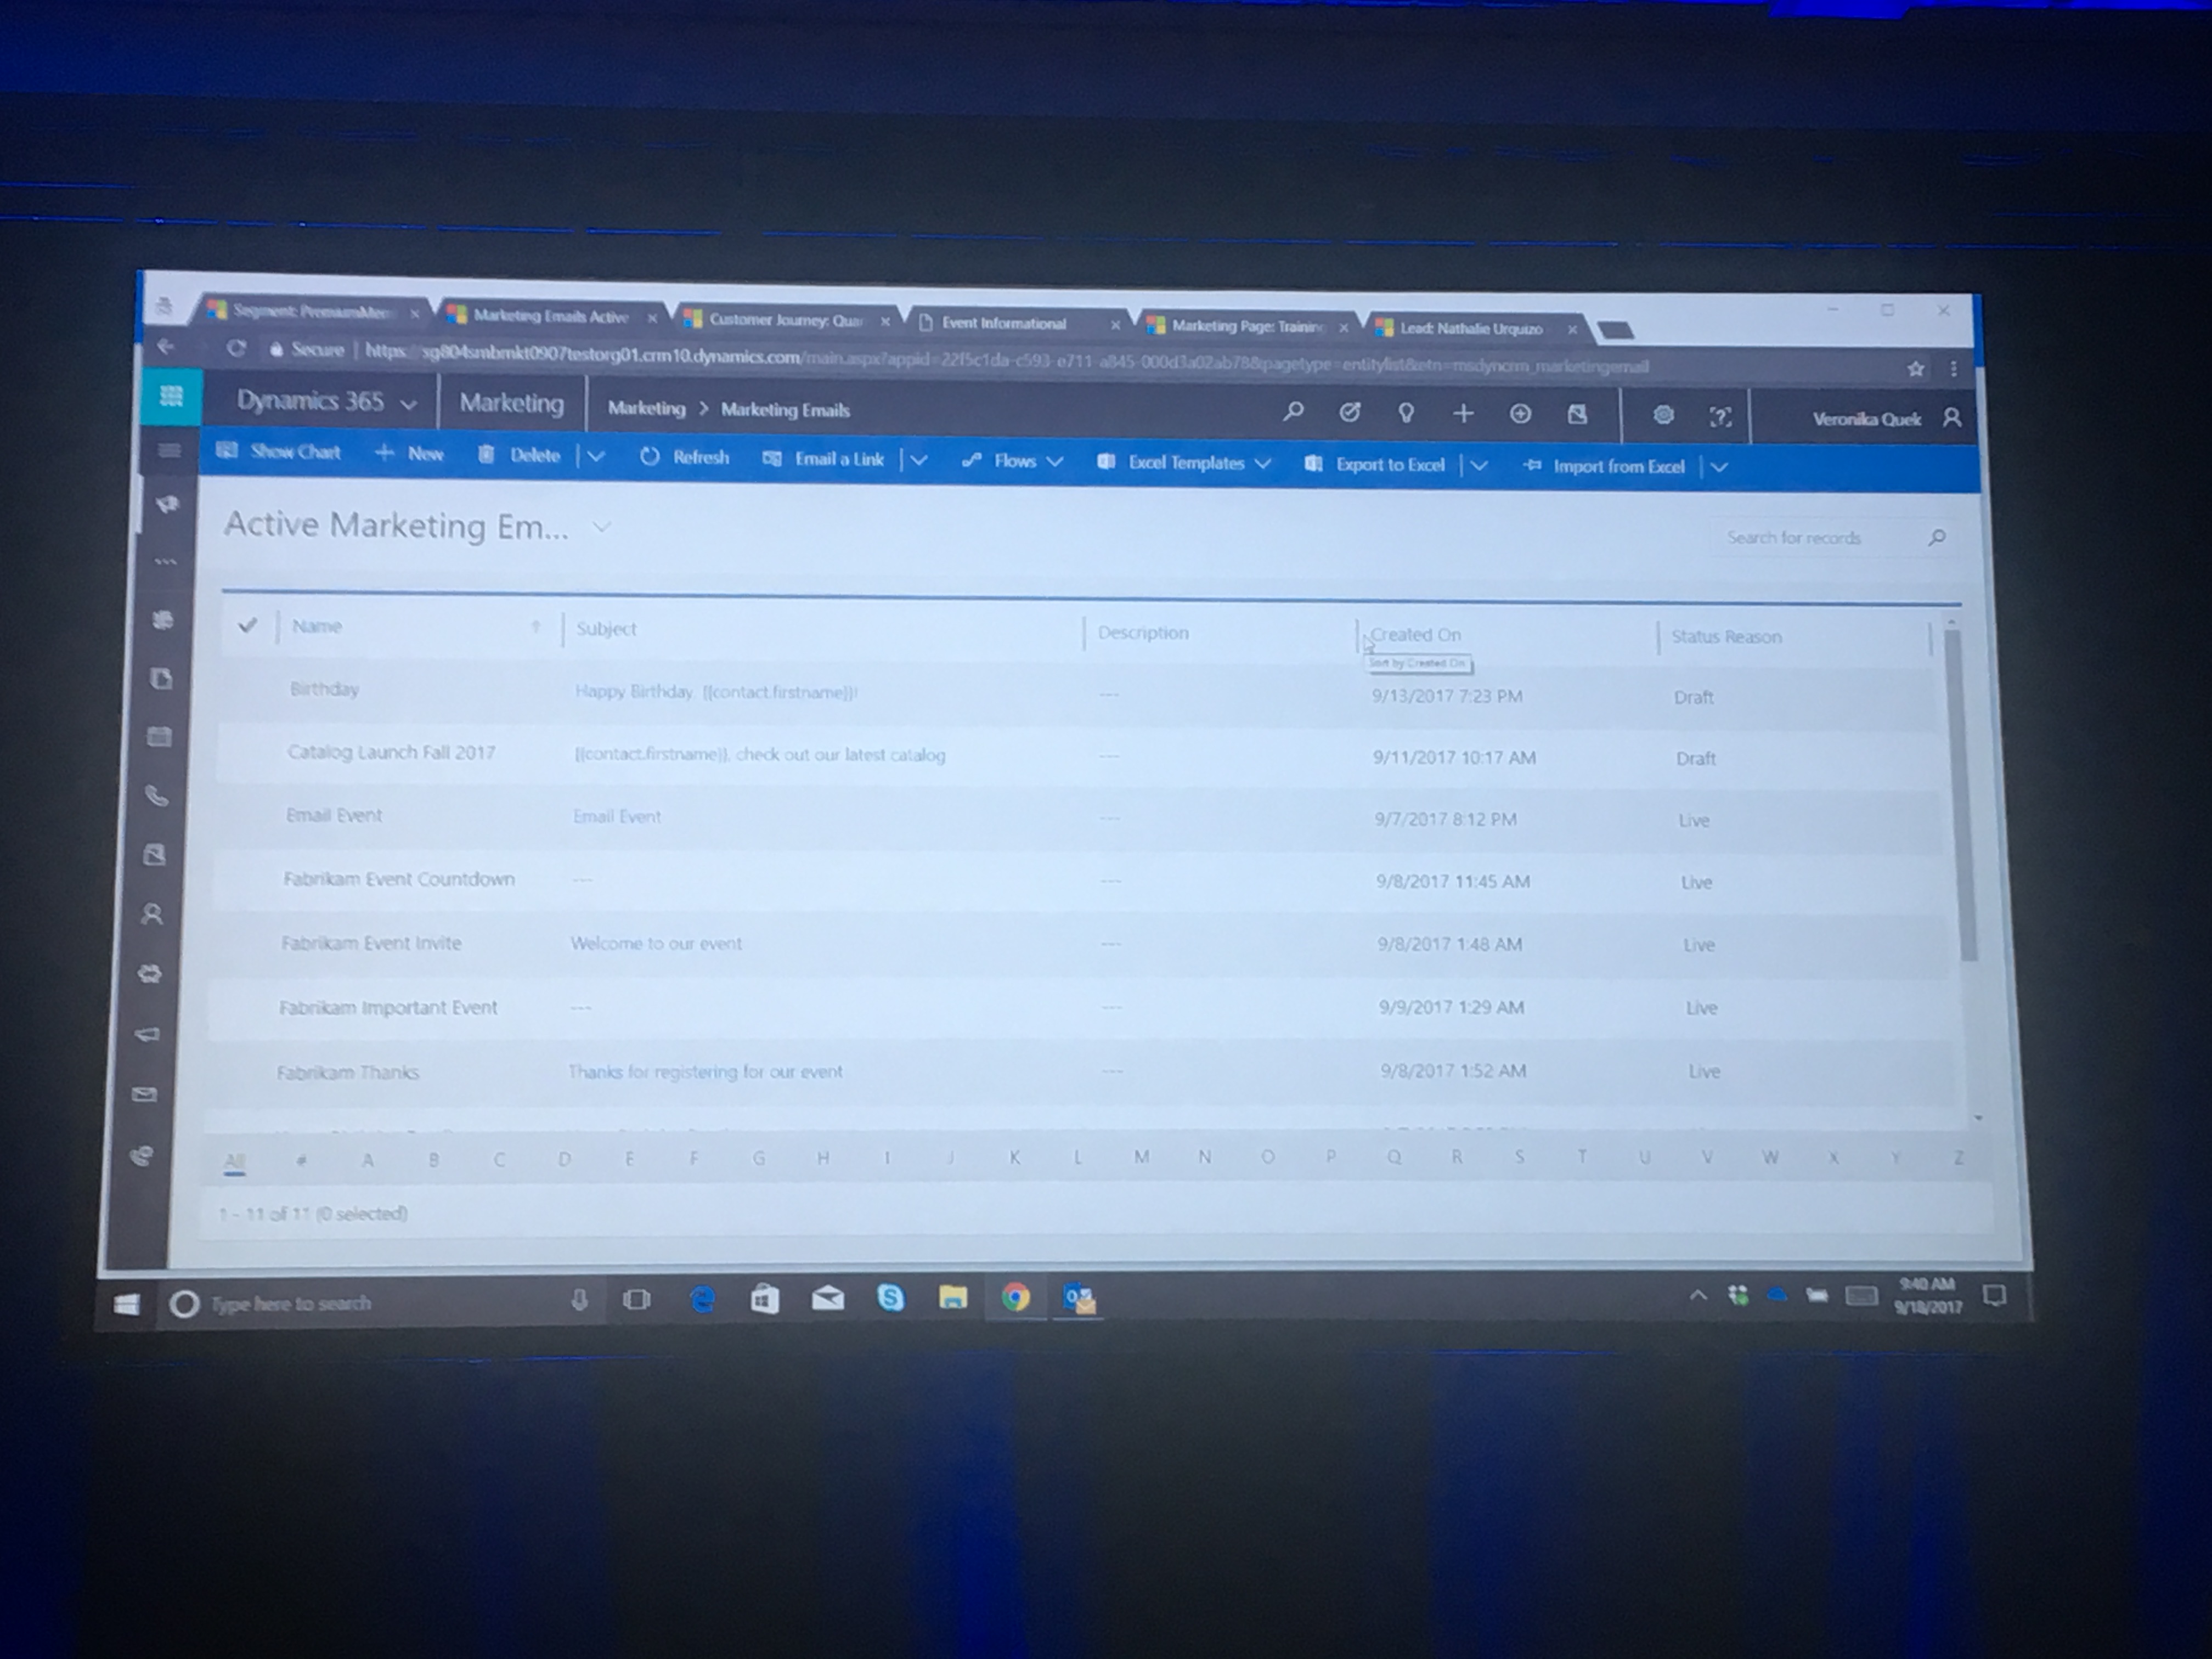This screenshot has width=2212, height=1659.
Task: Sort by the Status Reason column header
Action: (1726, 637)
